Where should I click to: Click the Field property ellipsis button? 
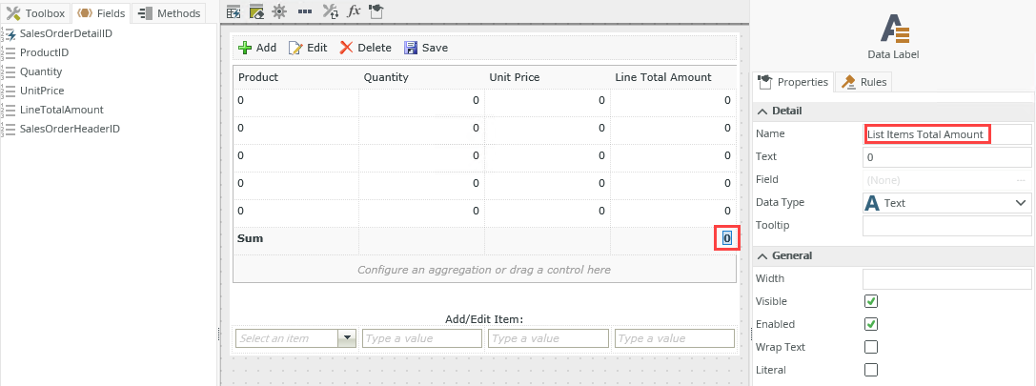pyautogui.click(x=1021, y=179)
